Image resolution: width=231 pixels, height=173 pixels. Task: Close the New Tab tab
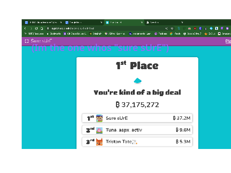coord(182,23)
